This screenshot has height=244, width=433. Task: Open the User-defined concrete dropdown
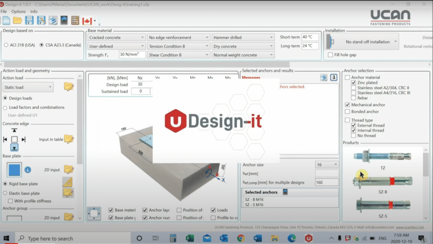coord(116,46)
